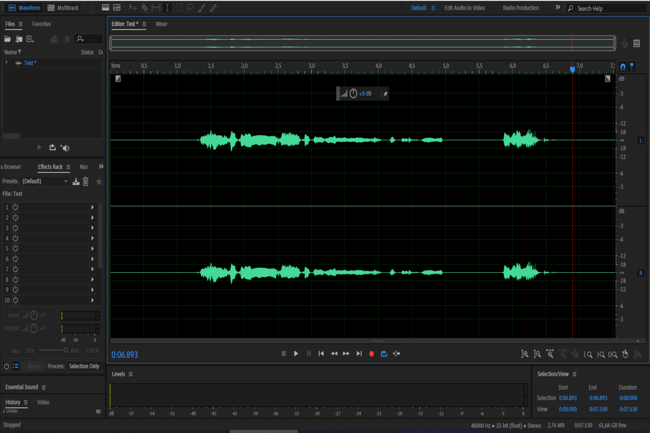
Task: Toggle the main power for all effects
Action: (x=6, y=366)
